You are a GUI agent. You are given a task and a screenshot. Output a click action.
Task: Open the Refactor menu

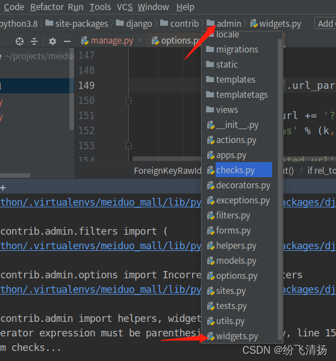pos(47,7)
